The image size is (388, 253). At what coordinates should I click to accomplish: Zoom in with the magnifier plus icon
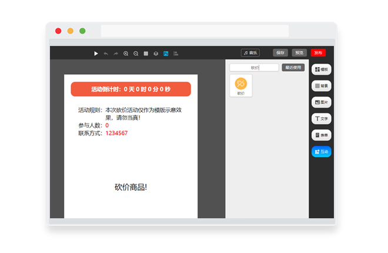click(x=126, y=54)
